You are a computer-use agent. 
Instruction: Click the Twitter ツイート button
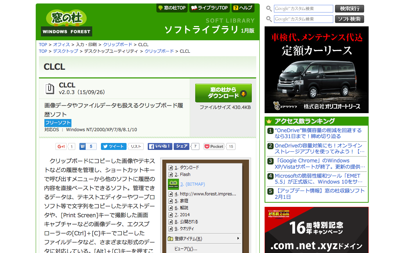coord(114,146)
